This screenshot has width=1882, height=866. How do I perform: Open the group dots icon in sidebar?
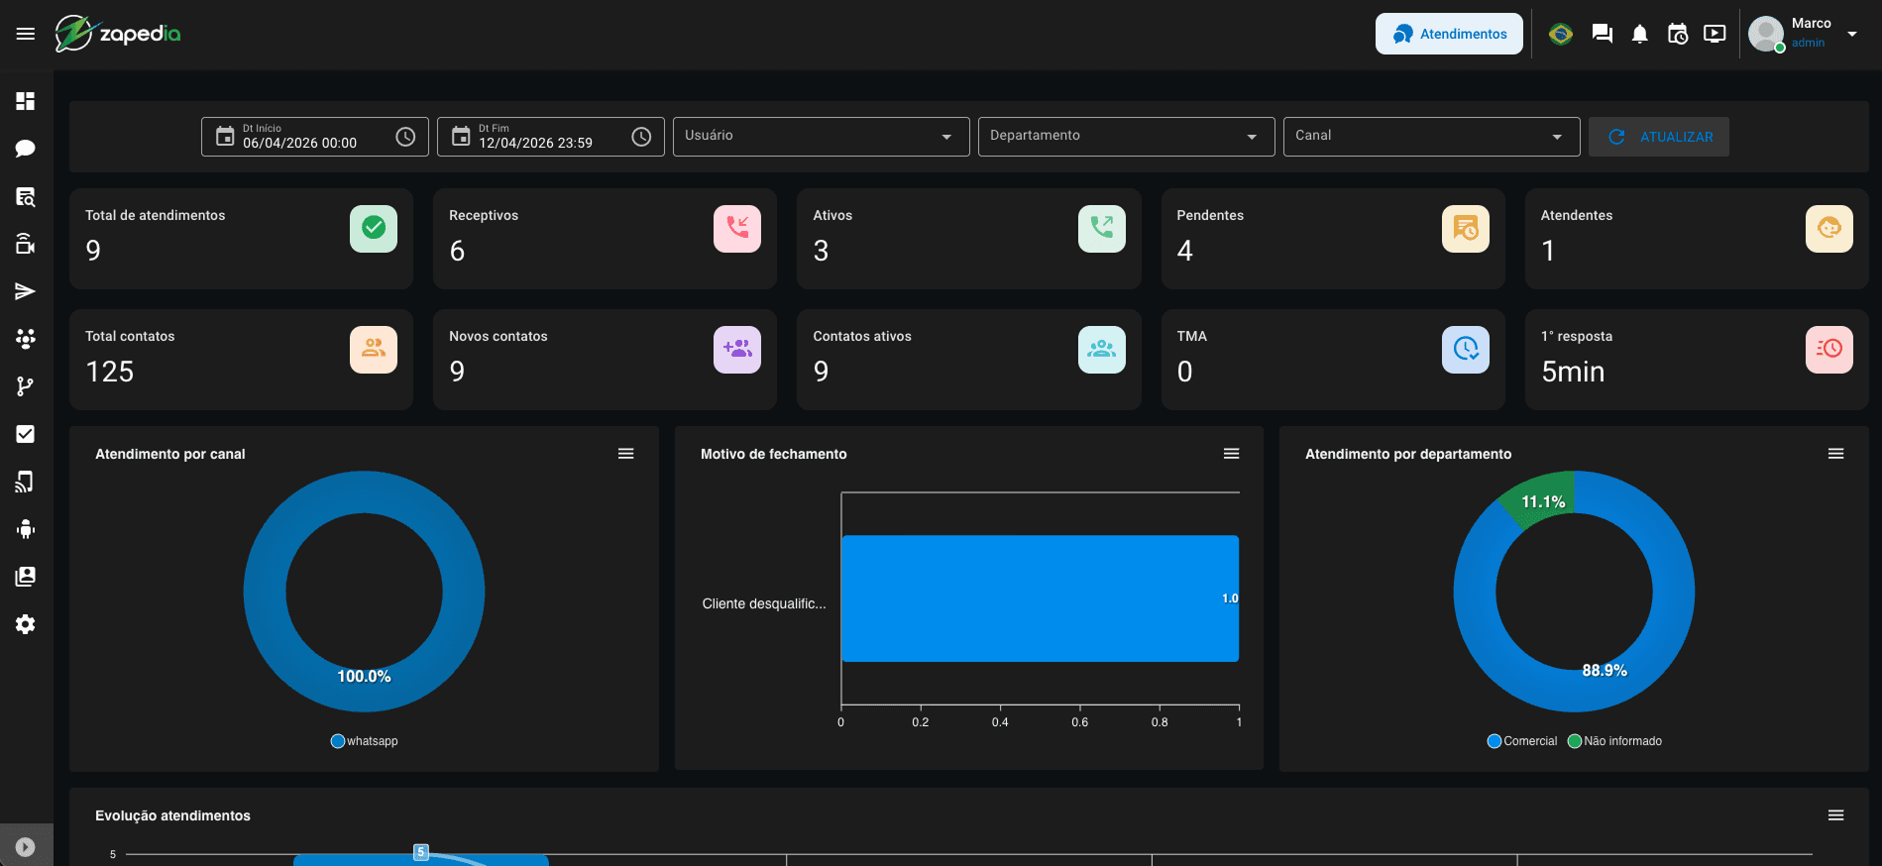coord(26,339)
